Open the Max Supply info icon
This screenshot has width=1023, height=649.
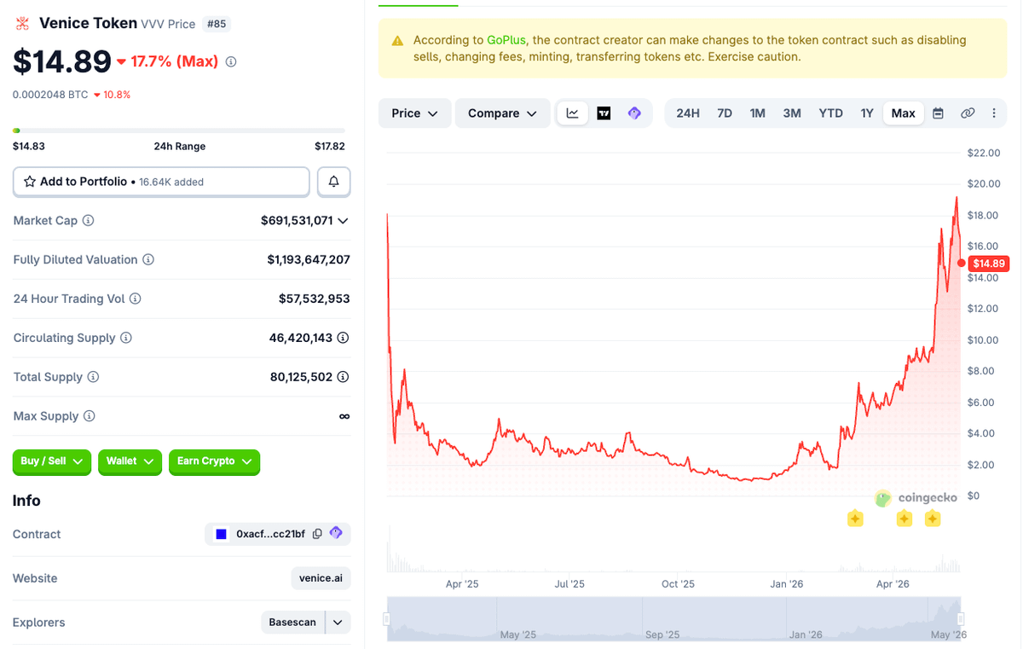[90, 416]
